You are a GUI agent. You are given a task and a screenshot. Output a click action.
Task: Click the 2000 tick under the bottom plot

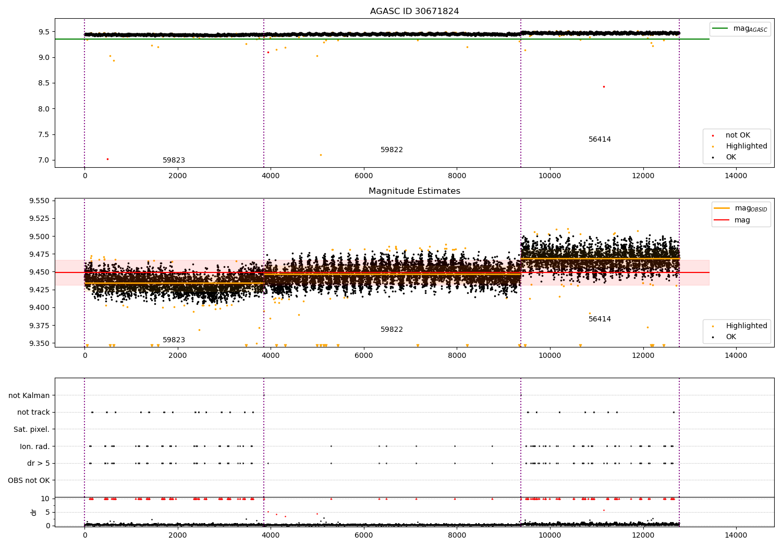178,535
